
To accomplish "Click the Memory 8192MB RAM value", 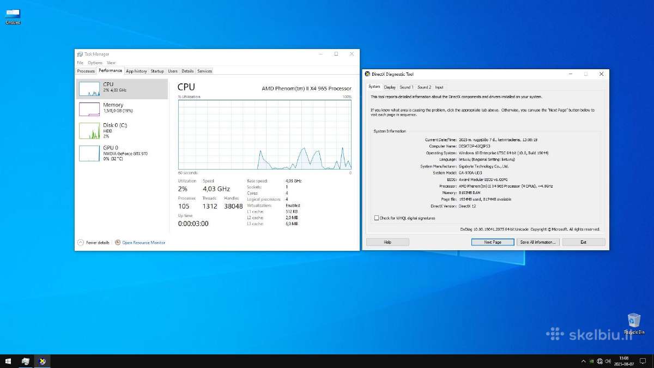I will tap(470, 192).
